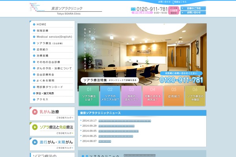236x157 pixels.
Task: Open tile 01 ソアラ療法とは？
Action: (89, 96)
